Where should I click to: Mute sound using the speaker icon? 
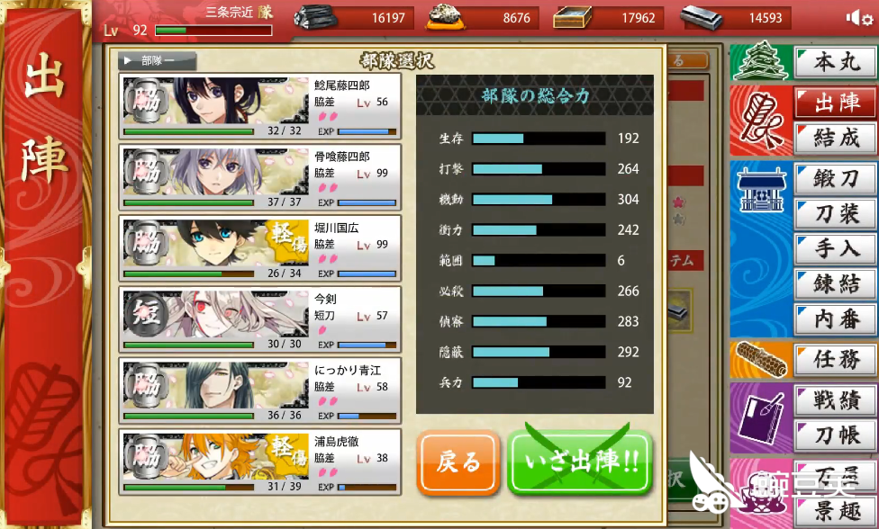click(x=853, y=19)
